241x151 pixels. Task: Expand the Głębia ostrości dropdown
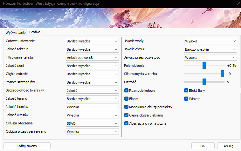[92, 74]
